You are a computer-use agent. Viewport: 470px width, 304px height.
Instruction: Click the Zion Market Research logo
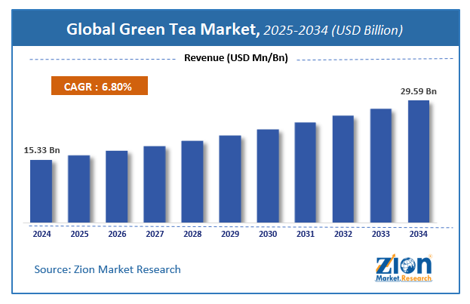(404, 269)
